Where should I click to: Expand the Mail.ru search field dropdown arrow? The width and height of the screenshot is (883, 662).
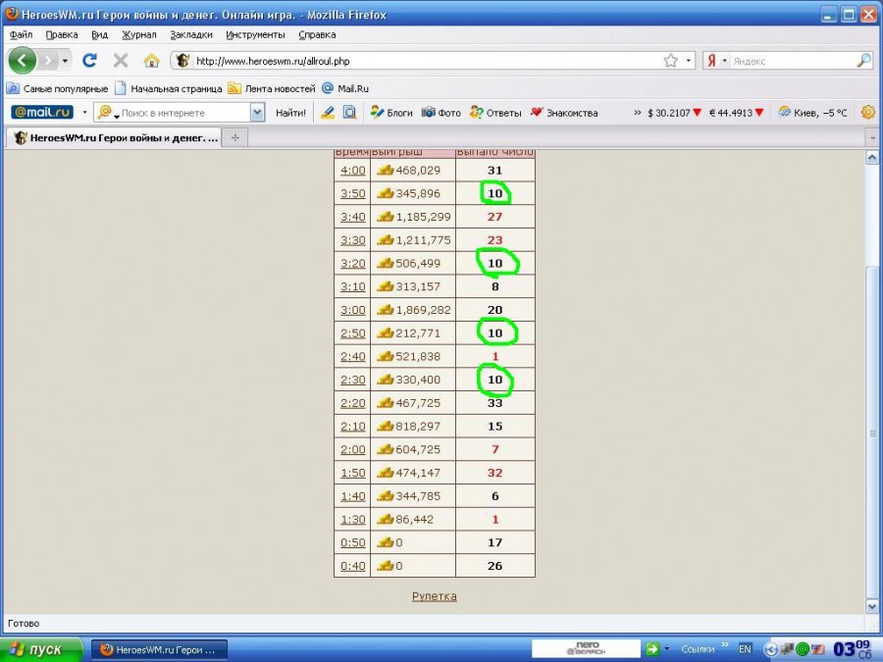(257, 113)
